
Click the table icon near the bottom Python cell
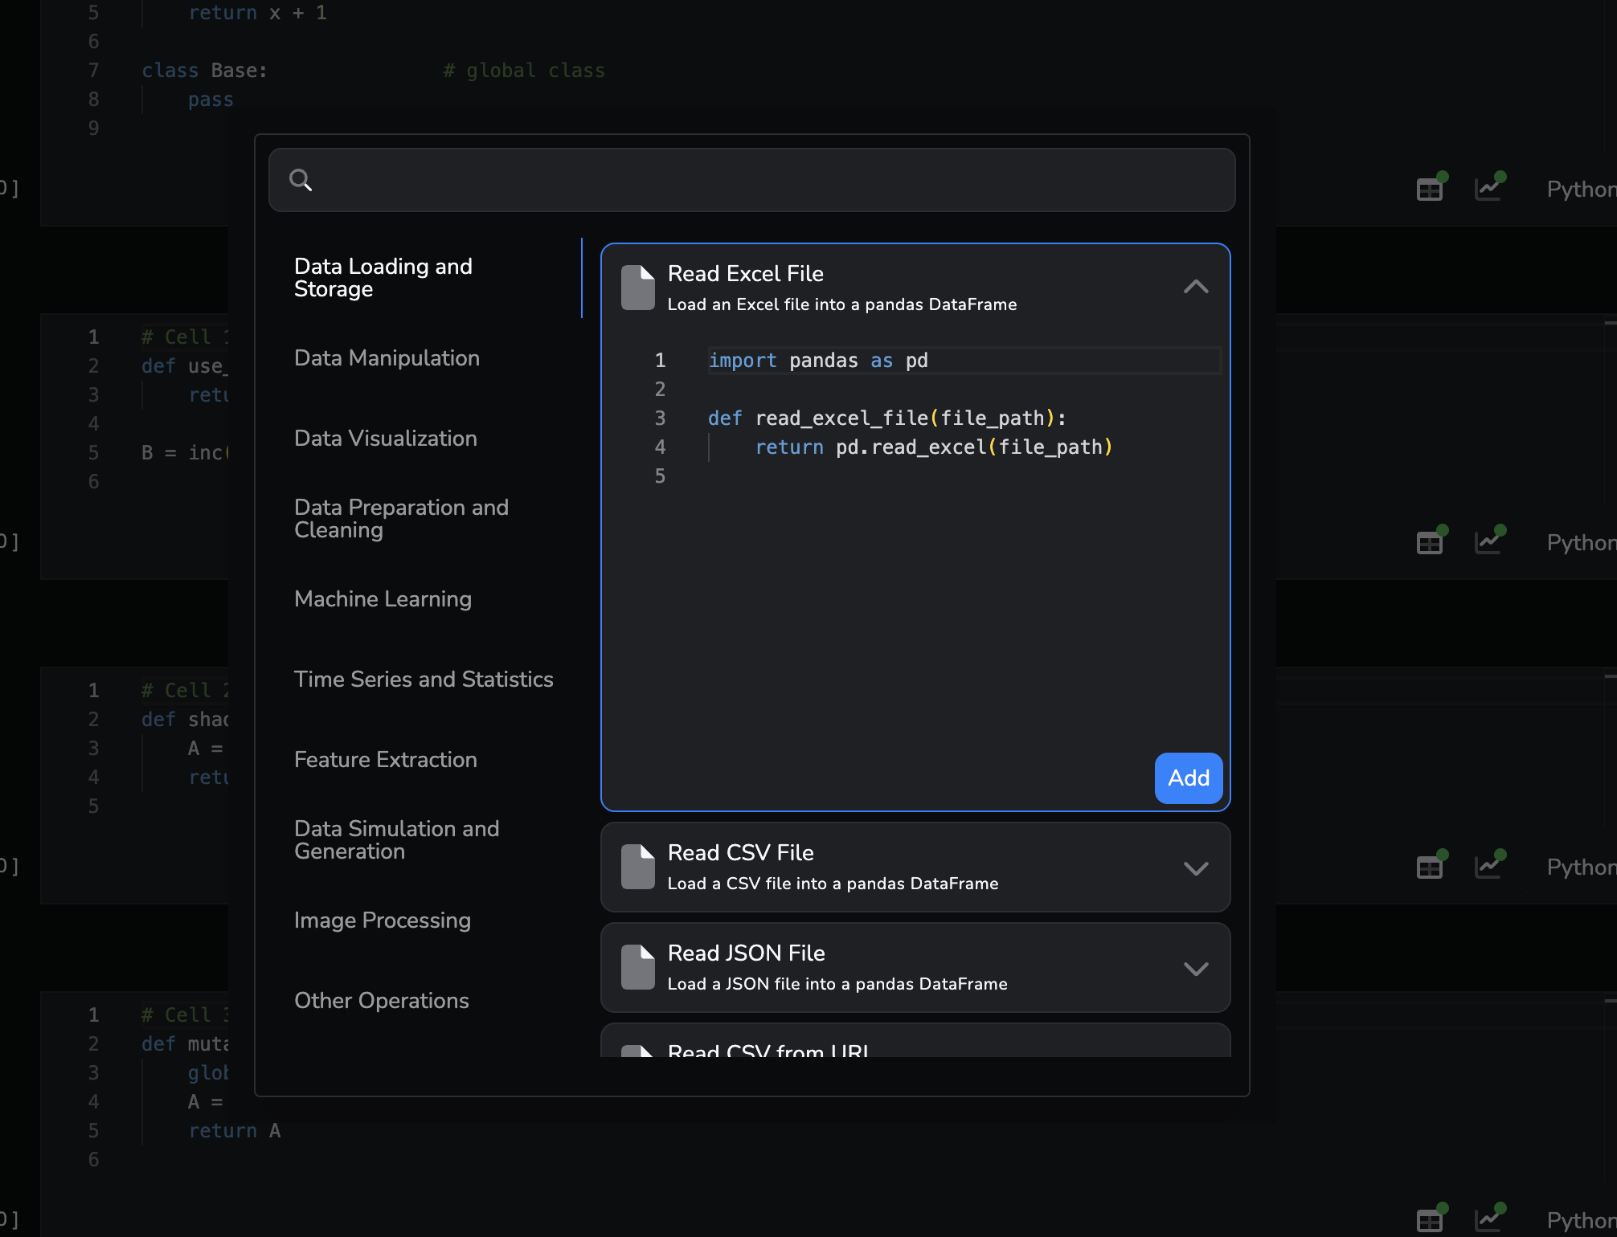[x=1430, y=1220]
